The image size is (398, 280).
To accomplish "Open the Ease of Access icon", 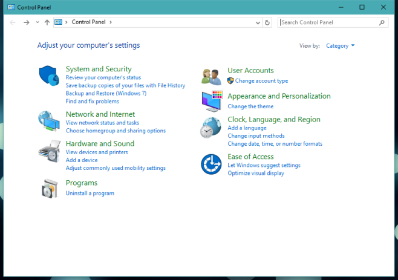I will pyautogui.click(x=211, y=164).
